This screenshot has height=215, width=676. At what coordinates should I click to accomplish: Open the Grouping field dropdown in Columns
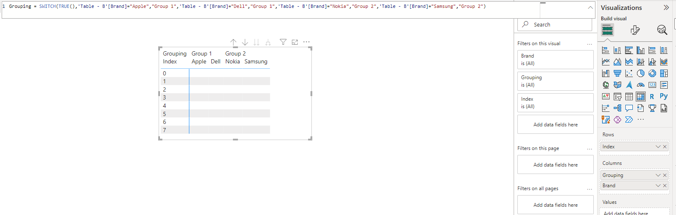[658, 175]
